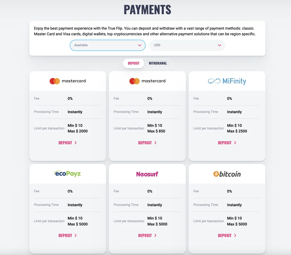This screenshot has height=255, width=291.
Task: Click the chevron in the Australia selector
Action: pyautogui.click(x=139, y=45)
